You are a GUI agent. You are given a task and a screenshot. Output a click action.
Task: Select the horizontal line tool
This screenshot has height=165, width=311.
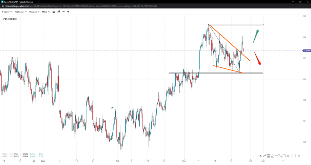[276, 156]
